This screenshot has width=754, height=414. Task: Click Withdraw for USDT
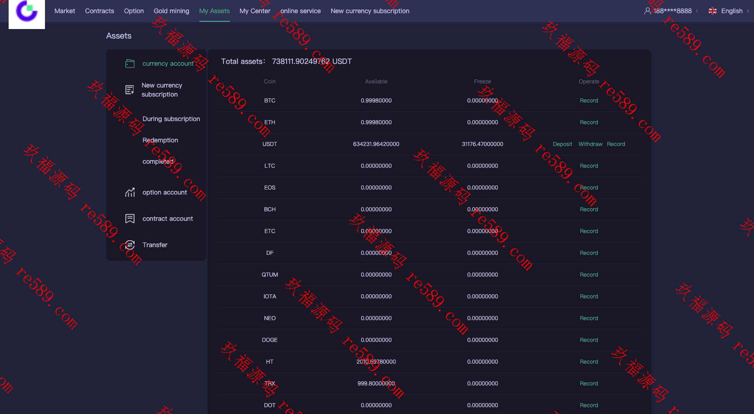pyautogui.click(x=590, y=144)
